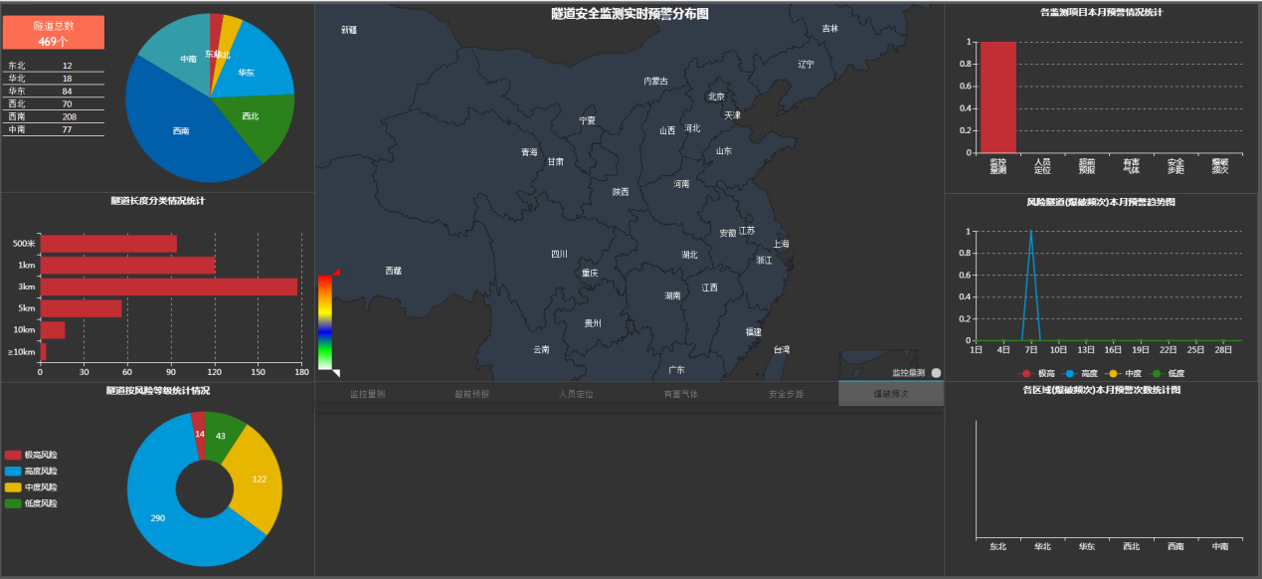Toggle the 中度风险 yellow legend swatch
Viewport: 1262px width, 579px height.
[x=13, y=487]
